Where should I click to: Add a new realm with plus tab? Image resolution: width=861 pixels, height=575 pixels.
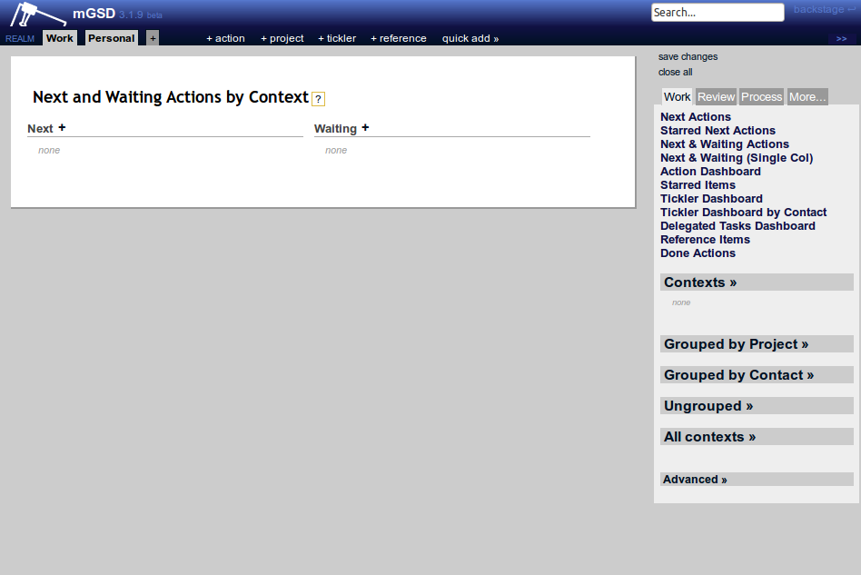point(153,38)
